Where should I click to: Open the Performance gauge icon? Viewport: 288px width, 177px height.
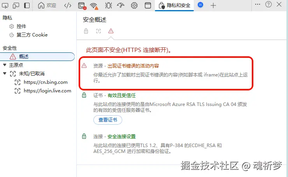tap(121, 5)
